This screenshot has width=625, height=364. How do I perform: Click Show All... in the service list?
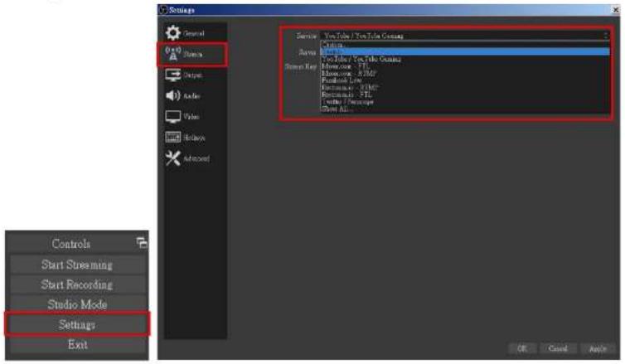(465, 109)
